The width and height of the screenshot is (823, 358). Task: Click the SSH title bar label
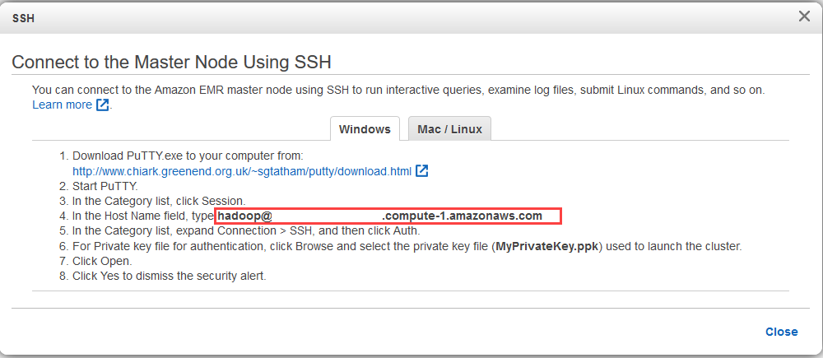pos(23,18)
